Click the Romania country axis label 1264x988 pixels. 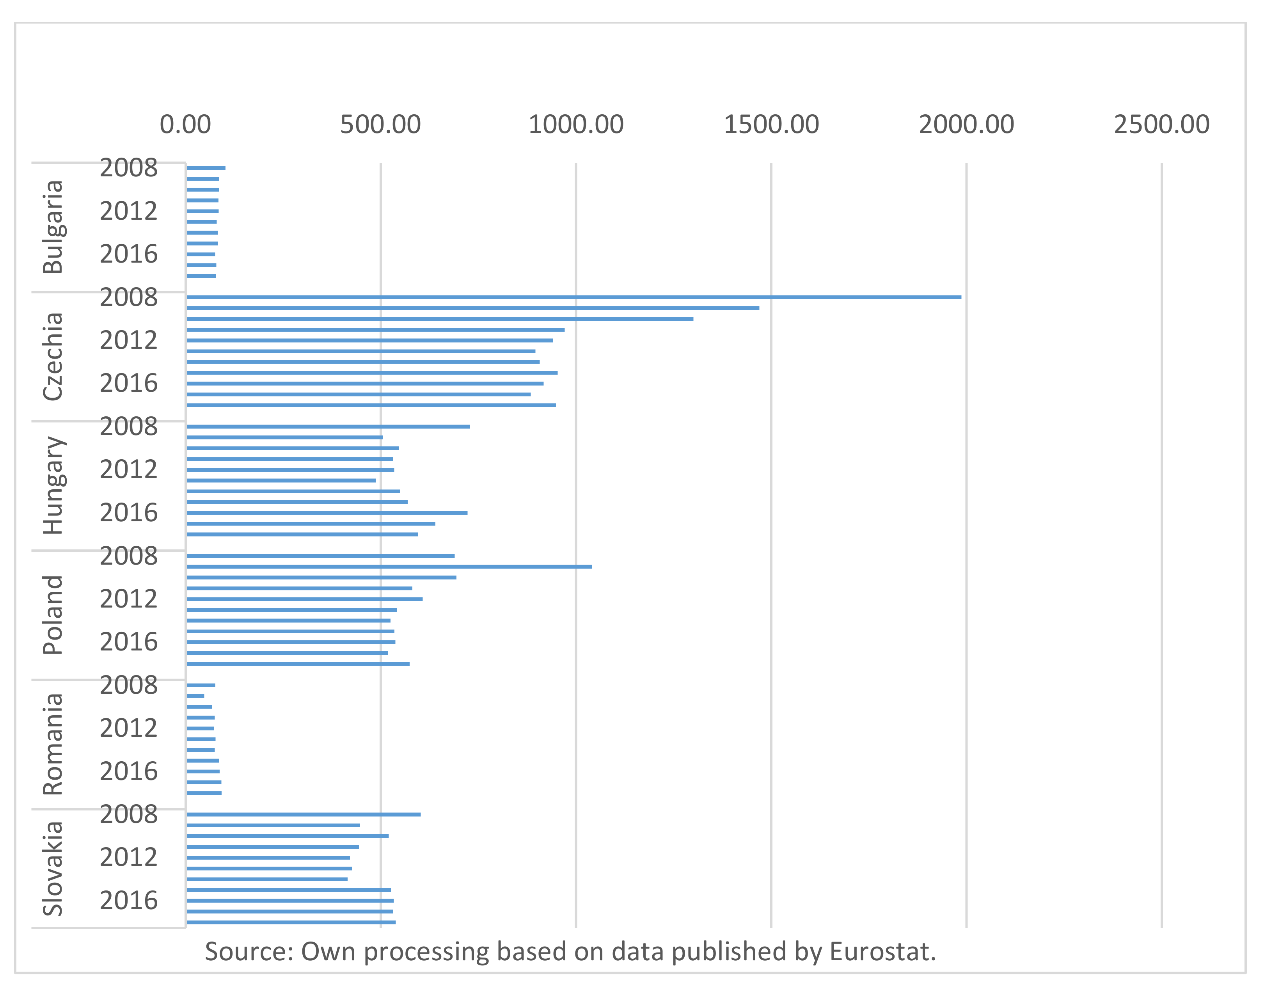tap(53, 744)
